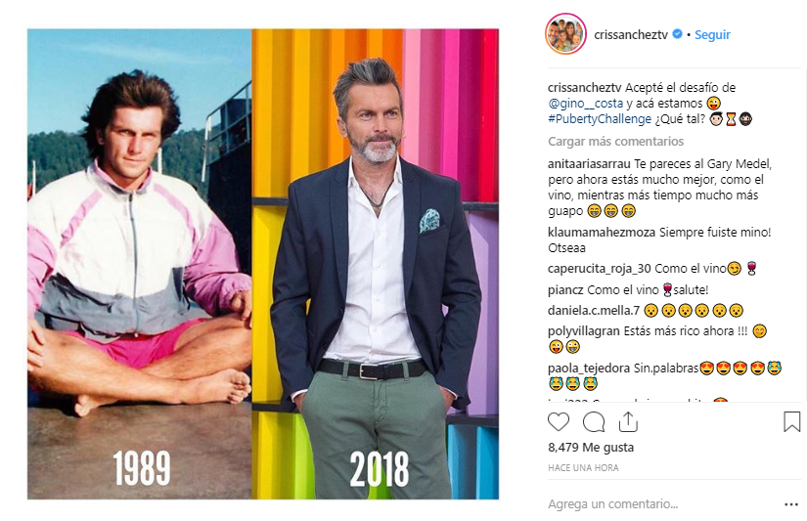Visit the klaumamahezmoza commenter profile

point(602,232)
